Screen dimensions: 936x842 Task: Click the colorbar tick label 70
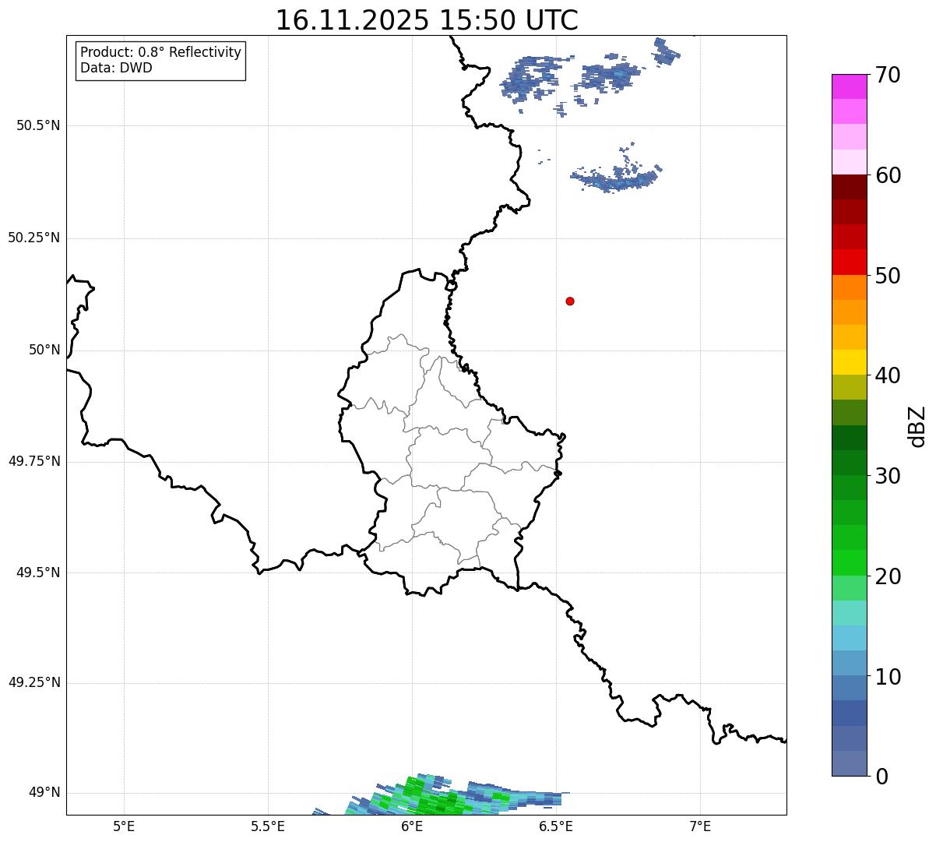pos(887,75)
